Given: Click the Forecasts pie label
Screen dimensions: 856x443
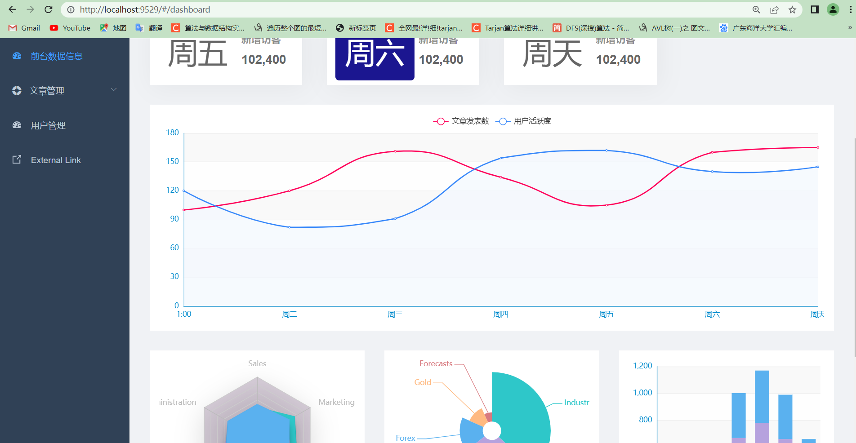Looking at the screenshot, I should pyautogui.click(x=436, y=363).
